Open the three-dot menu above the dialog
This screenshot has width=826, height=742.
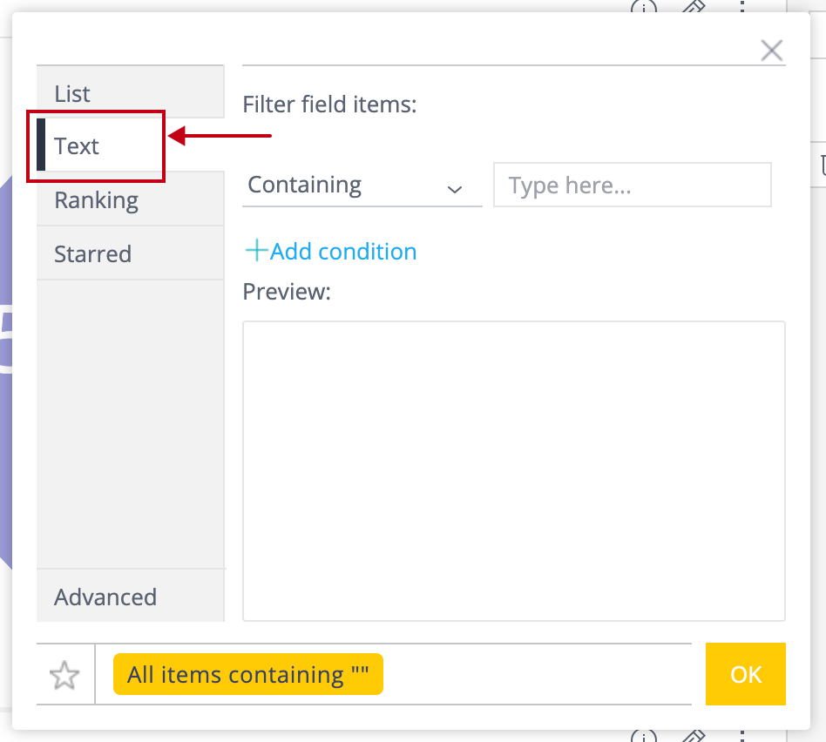tap(742, 6)
